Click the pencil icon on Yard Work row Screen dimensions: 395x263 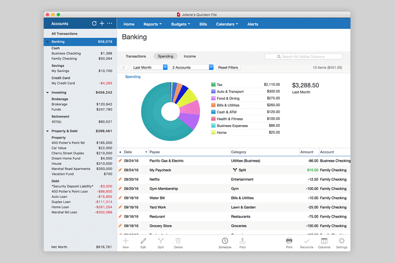120,207
